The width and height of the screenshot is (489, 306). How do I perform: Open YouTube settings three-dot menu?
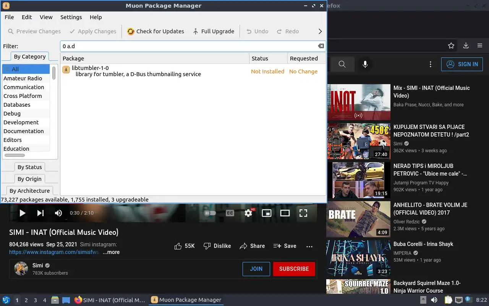coord(431,64)
